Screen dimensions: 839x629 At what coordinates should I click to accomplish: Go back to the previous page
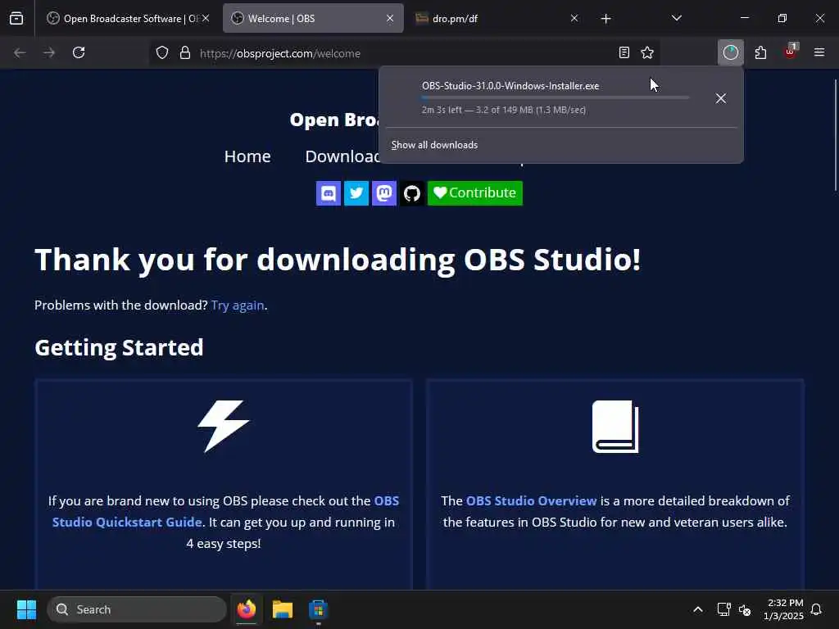pos(20,52)
